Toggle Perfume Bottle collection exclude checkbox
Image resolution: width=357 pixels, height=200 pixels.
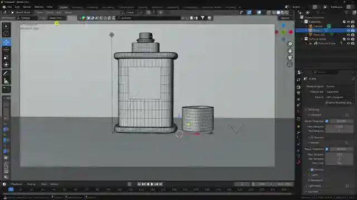point(344,39)
